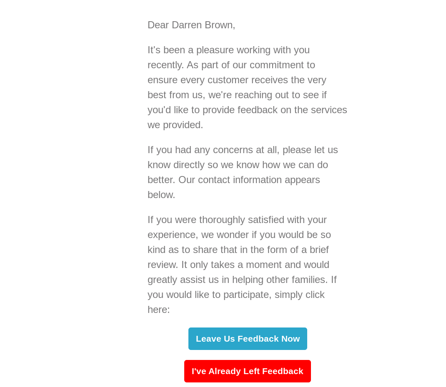Click the word 'below.' ending the second paragraph

(161, 195)
